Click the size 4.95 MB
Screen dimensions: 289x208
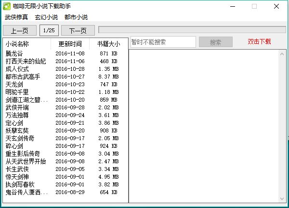click(108, 177)
